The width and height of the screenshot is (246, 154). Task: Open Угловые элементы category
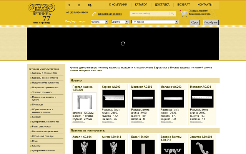[42, 92]
